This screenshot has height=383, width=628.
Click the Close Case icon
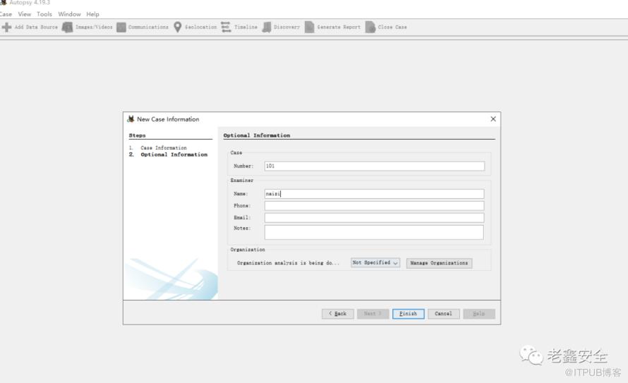click(x=370, y=28)
